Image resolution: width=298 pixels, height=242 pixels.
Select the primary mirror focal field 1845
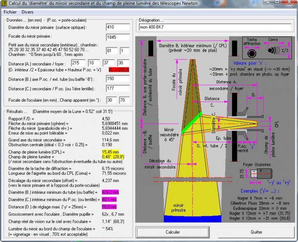point(118,37)
